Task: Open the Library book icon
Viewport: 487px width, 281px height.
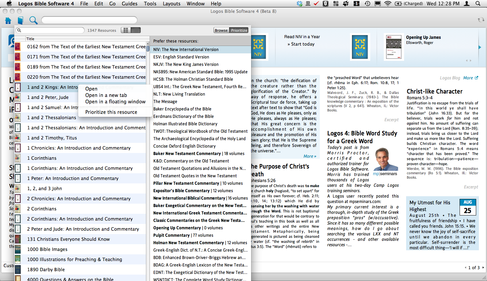Action: pos(21,21)
